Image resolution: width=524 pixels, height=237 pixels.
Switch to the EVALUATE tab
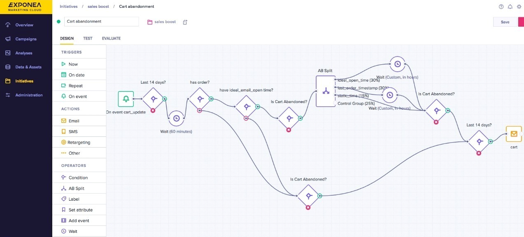tap(111, 38)
